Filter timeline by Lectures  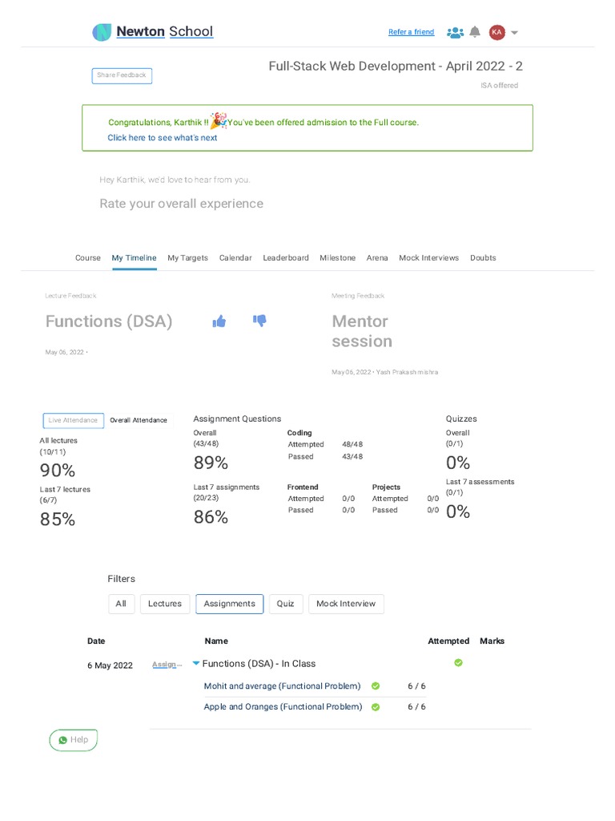click(x=165, y=604)
